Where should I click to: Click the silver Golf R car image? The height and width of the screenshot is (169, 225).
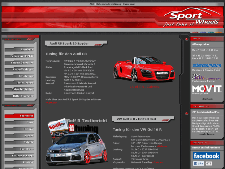pyautogui.click(x=77, y=149)
